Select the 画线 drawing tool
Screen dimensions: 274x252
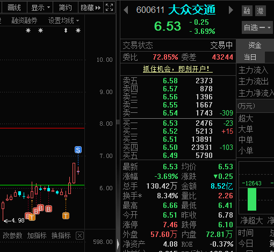point(14,8)
